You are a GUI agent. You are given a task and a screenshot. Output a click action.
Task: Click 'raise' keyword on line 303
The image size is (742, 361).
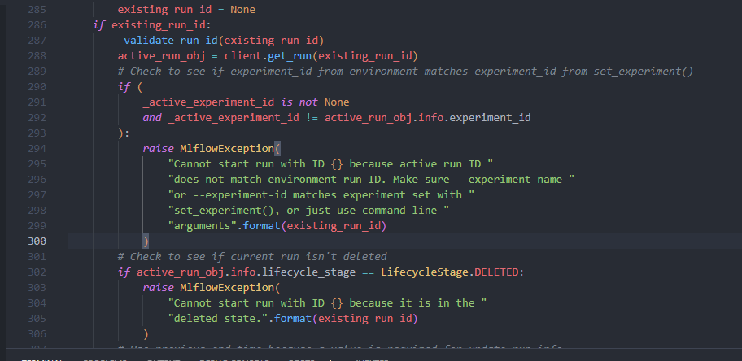[159, 287]
